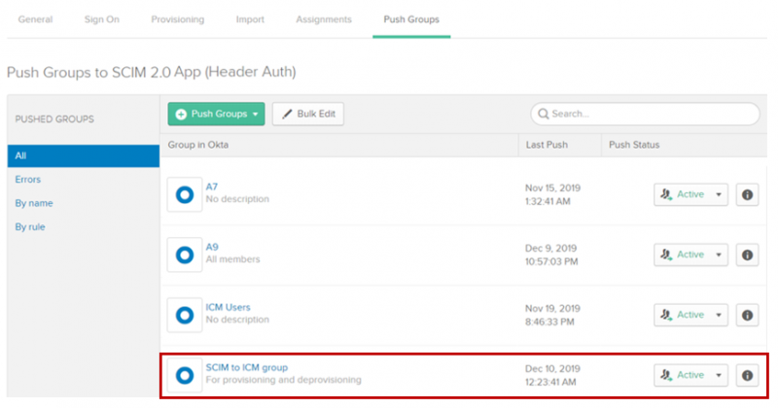The height and width of the screenshot is (408, 778).
Task: Open the ICM Users group link
Action: pos(228,307)
